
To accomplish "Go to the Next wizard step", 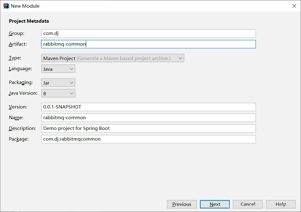I will (x=215, y=204).
